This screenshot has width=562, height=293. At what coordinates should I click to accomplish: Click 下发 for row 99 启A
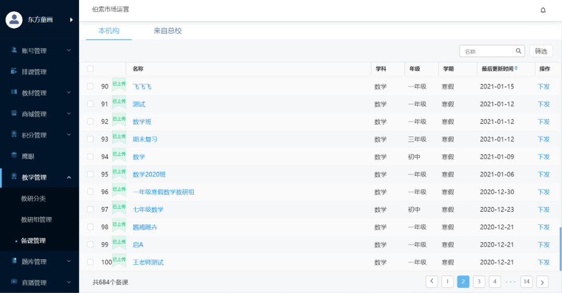[x=543, y=245]
